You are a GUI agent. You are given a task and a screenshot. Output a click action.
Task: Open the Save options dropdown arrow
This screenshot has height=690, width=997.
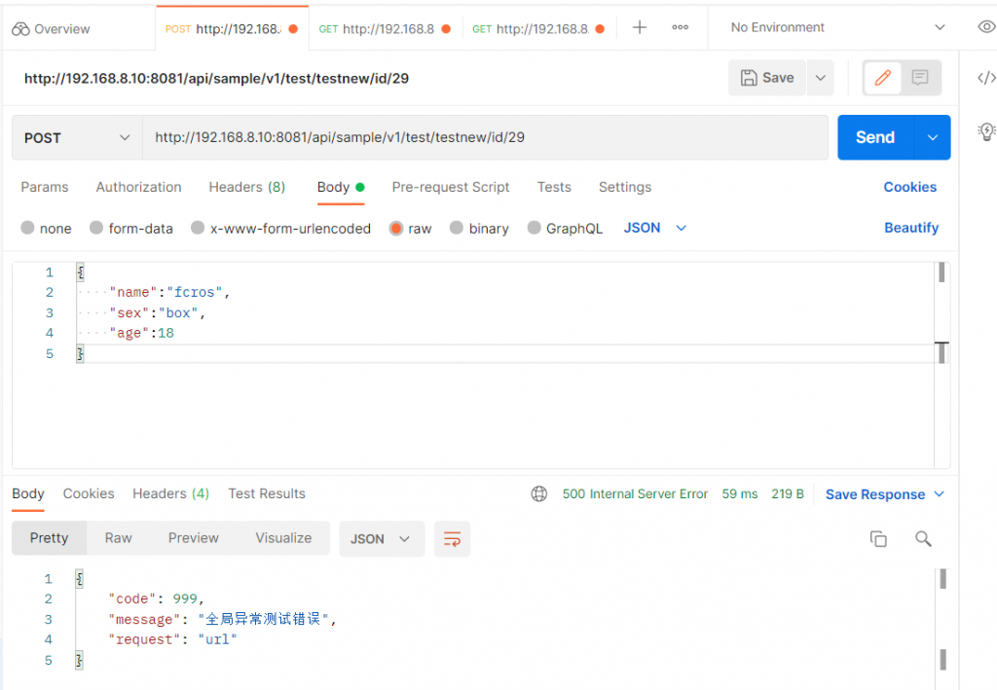coord(820,78)
